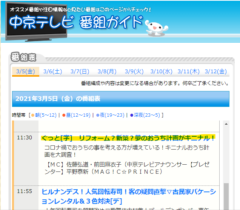Click the 2021年3月5日(金)の番組表 heading

click(x=58, y=99)
